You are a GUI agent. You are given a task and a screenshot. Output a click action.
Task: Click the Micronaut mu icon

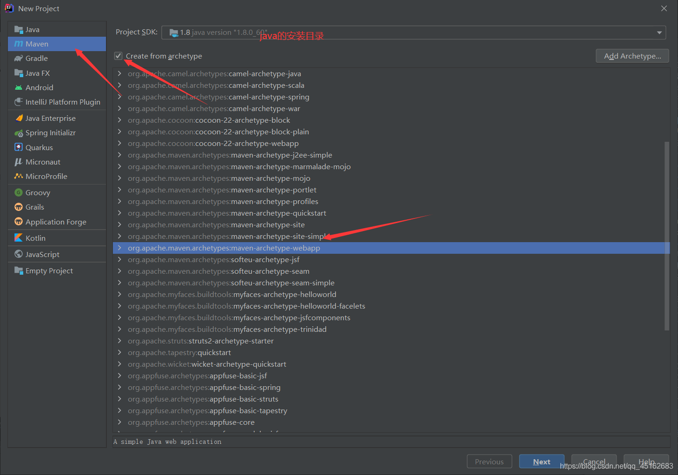[x=19, y=162]
